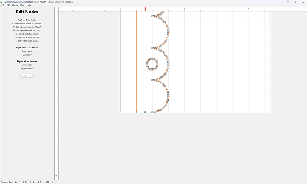Screen dimensions: 307x184
Task: Click the "Right-click on vector to:" label
Action: (x=27, y=48)
